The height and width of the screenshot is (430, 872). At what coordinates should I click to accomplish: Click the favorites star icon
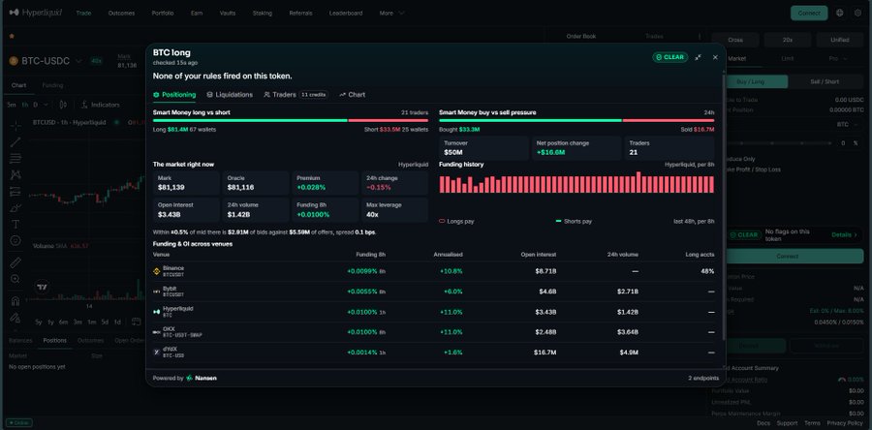12,36
